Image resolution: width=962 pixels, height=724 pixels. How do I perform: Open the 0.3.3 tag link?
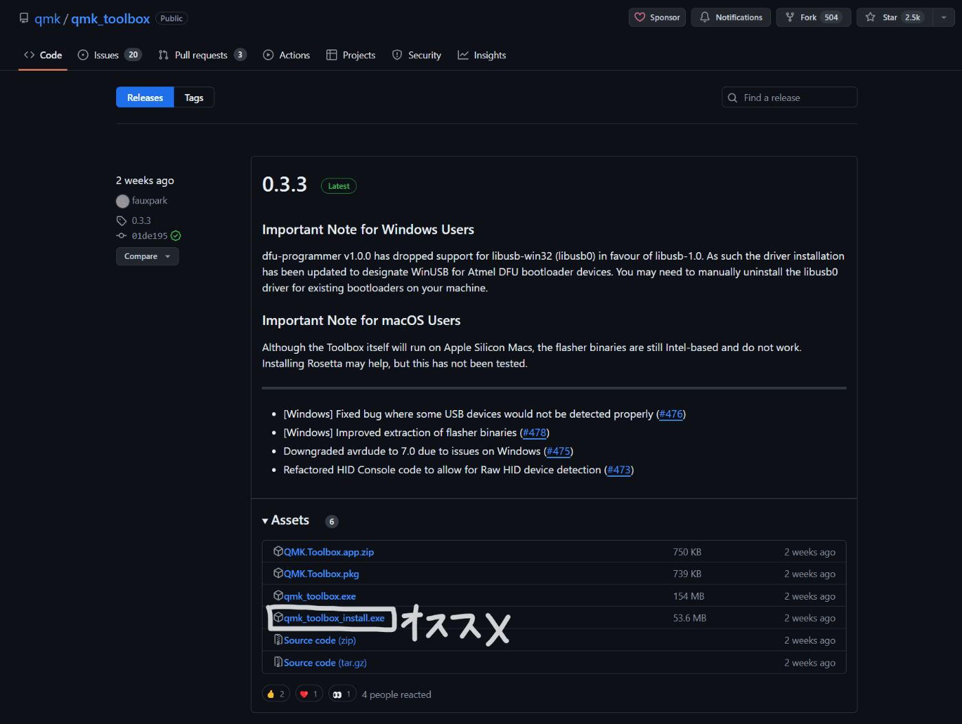tap(141, 220)
